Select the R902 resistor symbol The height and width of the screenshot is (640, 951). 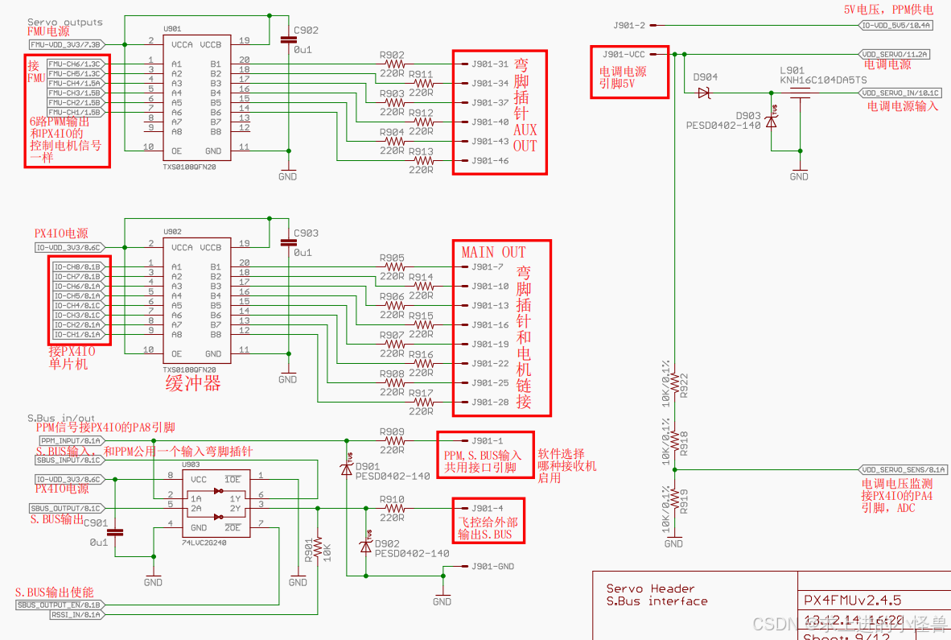395,64
